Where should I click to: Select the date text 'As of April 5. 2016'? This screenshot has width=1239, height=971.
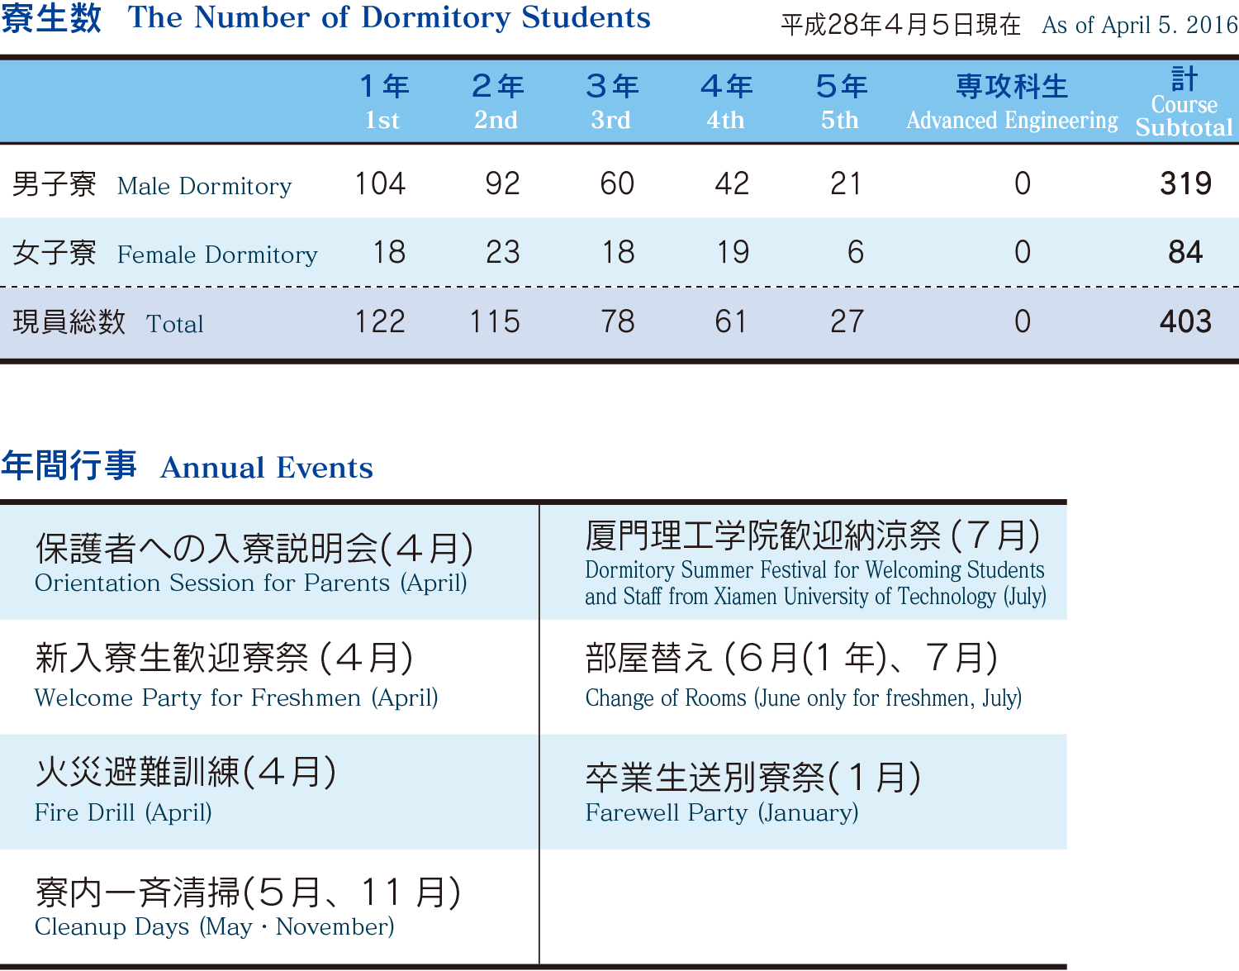1140,25
